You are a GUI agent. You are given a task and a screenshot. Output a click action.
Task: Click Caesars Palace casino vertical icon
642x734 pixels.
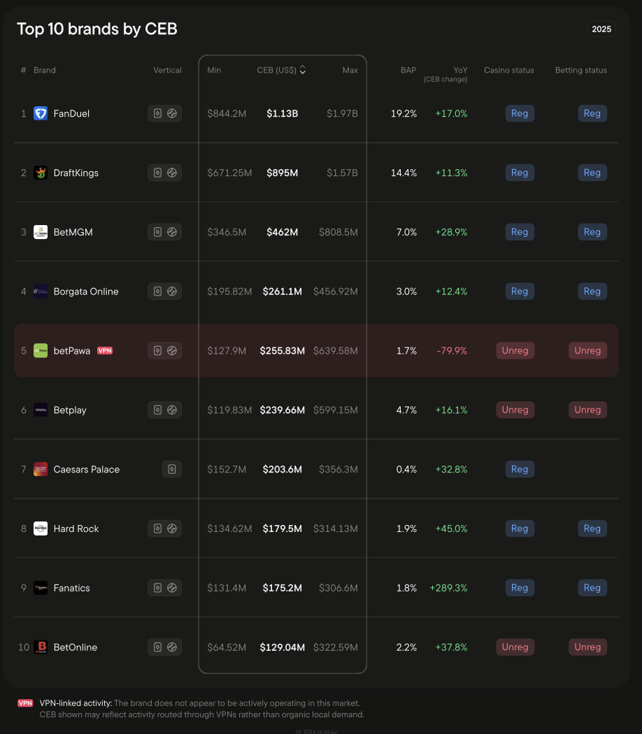point(172,469)
